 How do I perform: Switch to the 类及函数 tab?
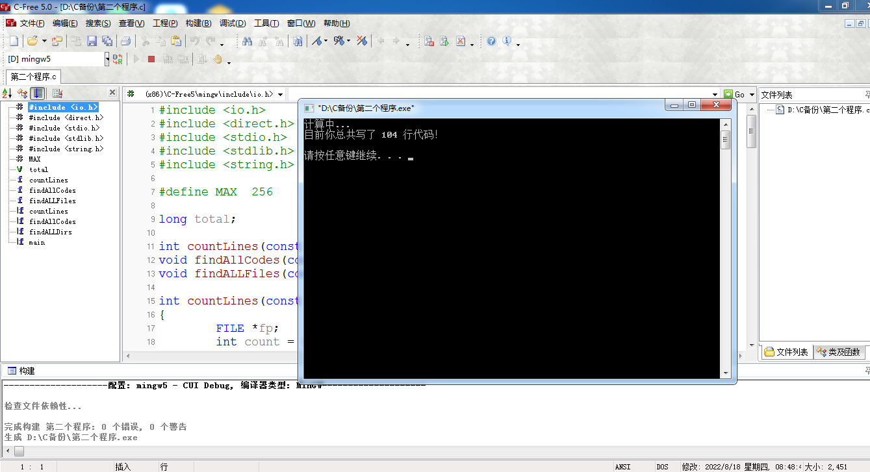[x=838, y=352]
